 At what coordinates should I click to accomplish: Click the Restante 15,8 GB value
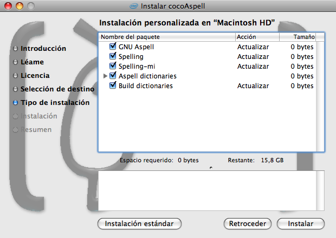pyautogui.click(x=272, y=160)
